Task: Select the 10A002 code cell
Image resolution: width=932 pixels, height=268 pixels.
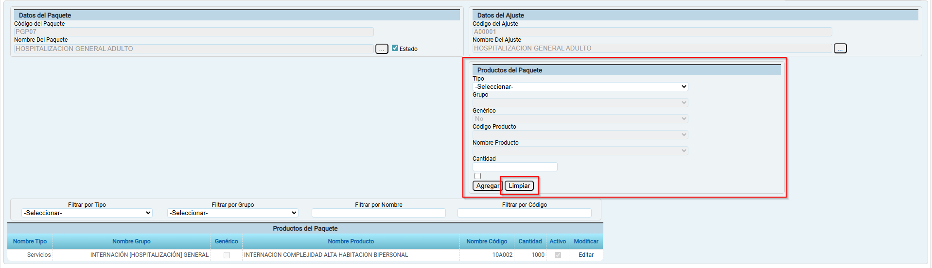Action: point(487,255)
